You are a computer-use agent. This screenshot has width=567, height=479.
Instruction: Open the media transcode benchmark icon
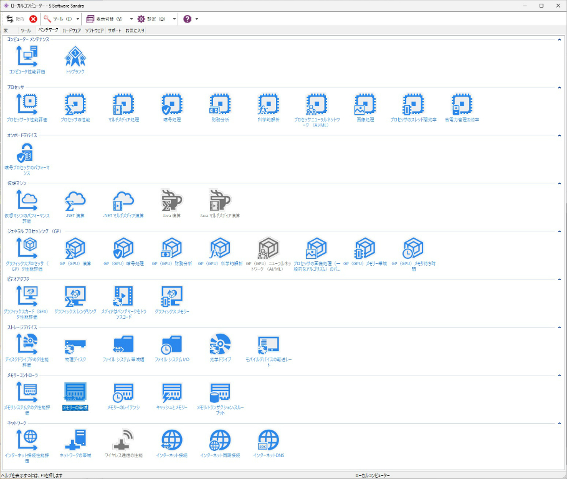tap(123, 302)
